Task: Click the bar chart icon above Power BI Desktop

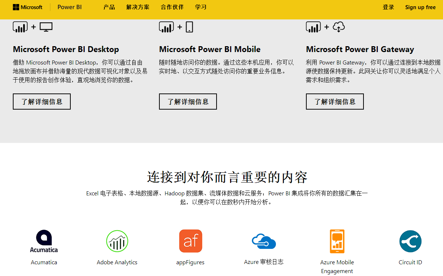Action: (x=20, y=27)
